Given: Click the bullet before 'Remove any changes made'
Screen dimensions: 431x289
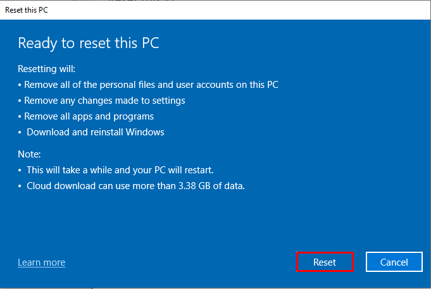Looking at the screenshot, I should (20, 101).
